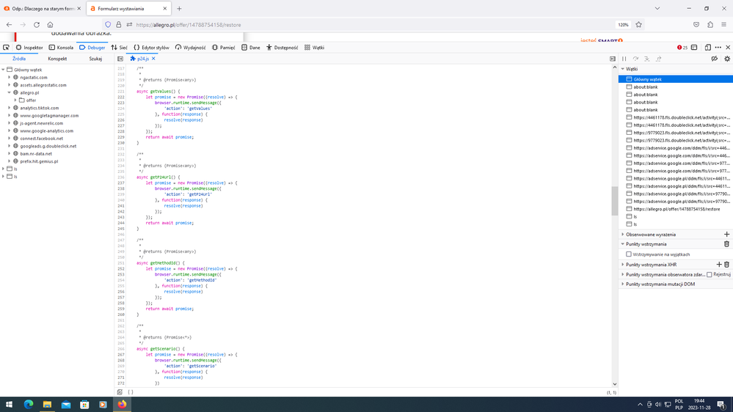Viewport: 733px width, 412px height.
Task: Collapse the sources pane toggle icon
Action: coord(120,59)
